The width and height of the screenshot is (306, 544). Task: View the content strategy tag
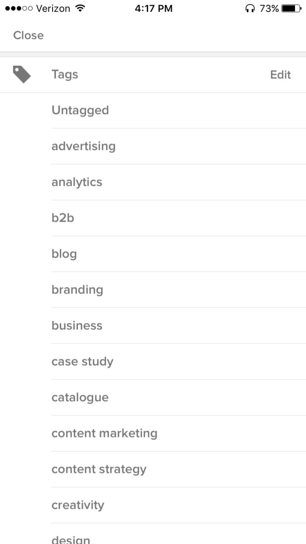(99, 469)
